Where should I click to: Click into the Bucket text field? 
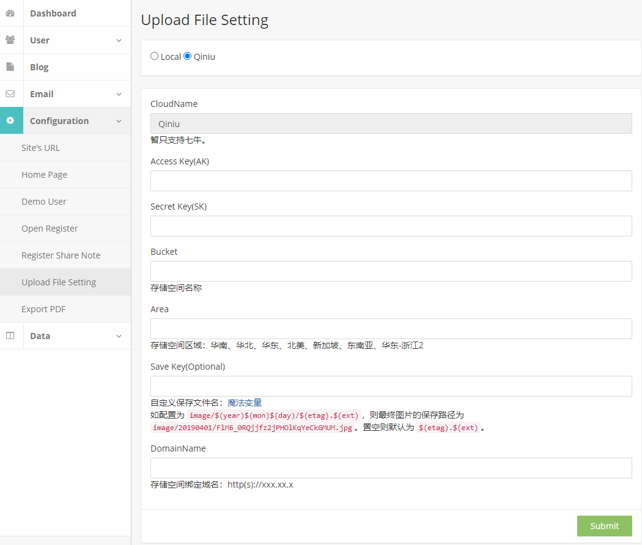pos(391,271)
